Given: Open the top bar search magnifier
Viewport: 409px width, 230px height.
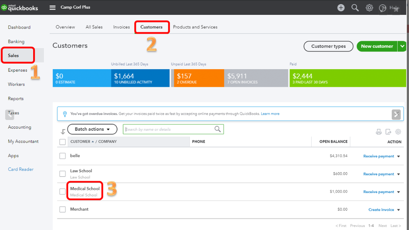Looking at the screenshot, I should tap(355, 7).
